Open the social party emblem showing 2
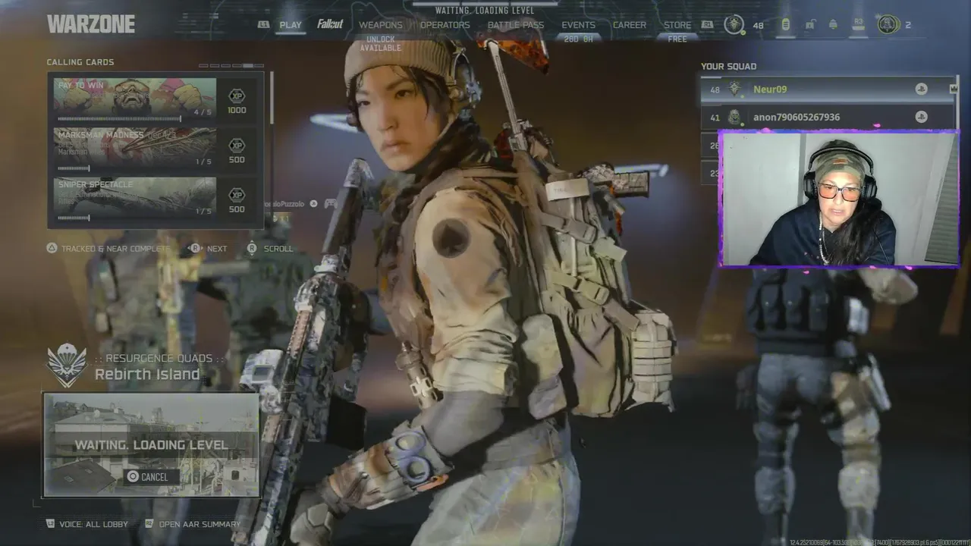971x546 pixels. pos(888,25)
